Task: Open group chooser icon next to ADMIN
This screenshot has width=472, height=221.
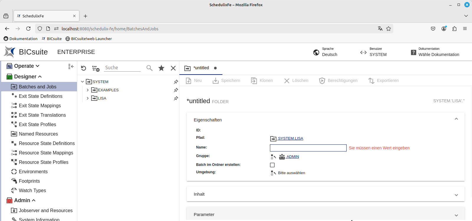Action: point(273,157)
